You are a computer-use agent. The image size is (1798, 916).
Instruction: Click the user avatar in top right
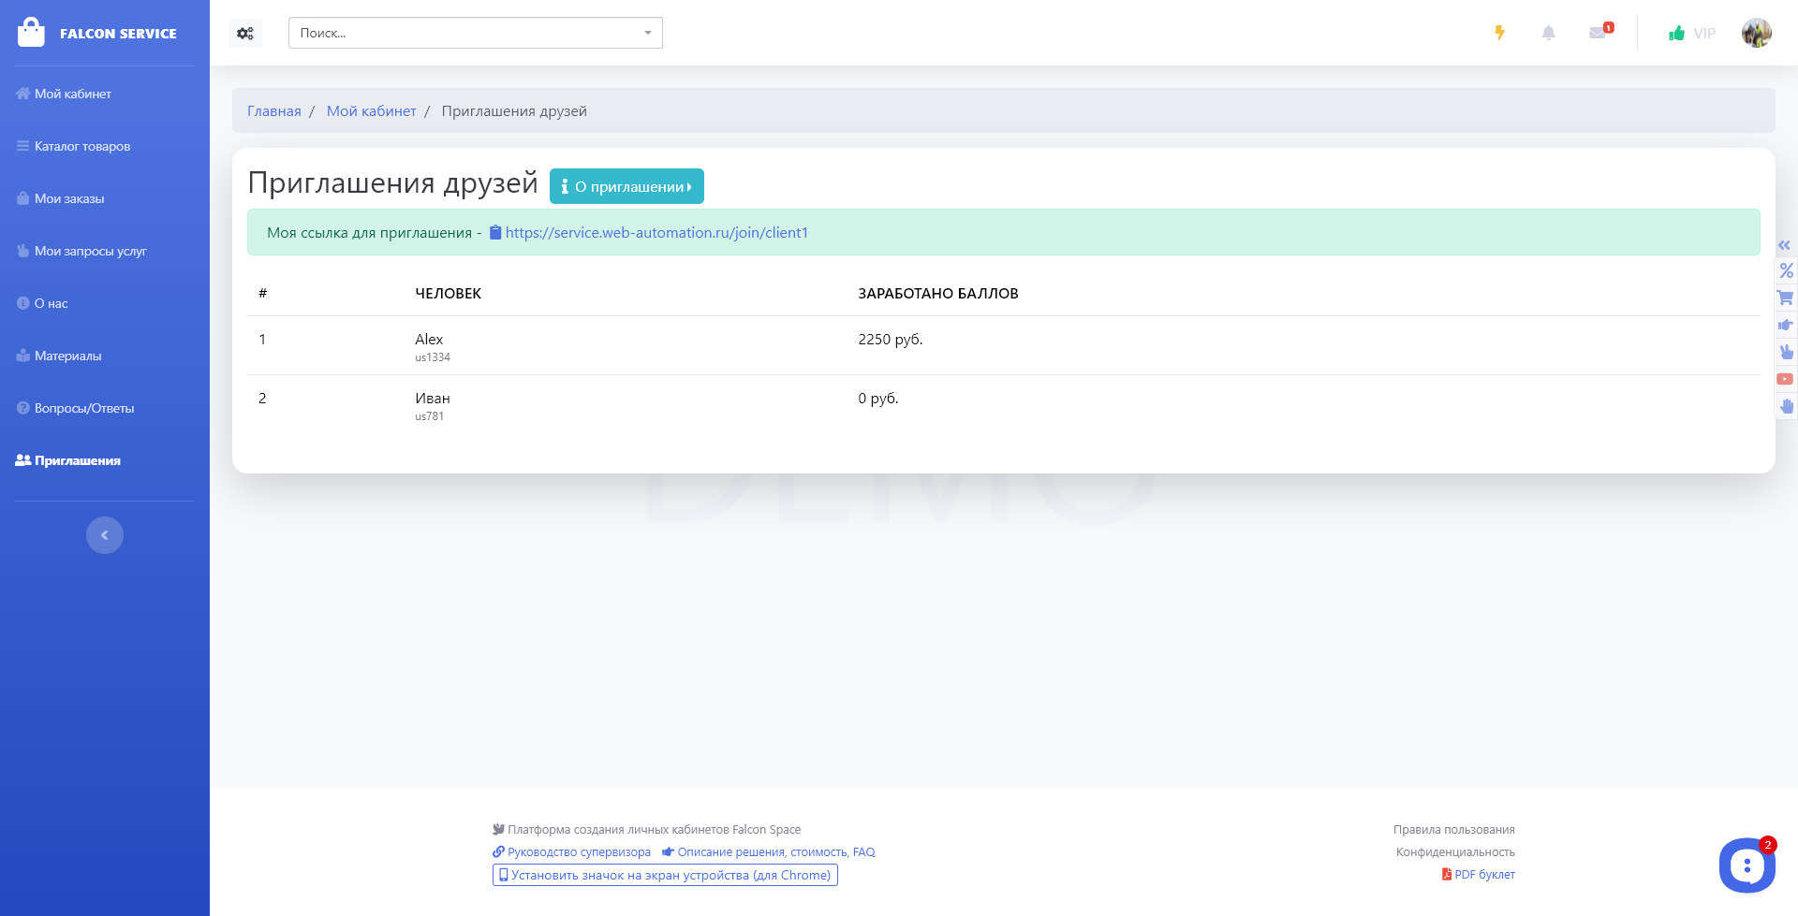(x=1756, y=33)
